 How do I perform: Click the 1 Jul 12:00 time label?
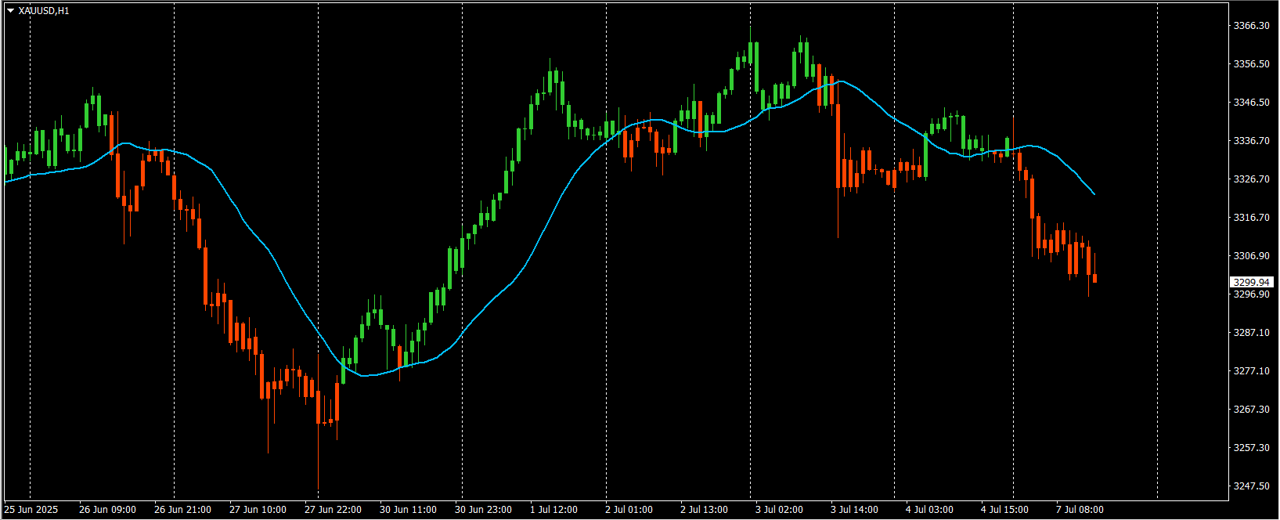tap(553, 510)
